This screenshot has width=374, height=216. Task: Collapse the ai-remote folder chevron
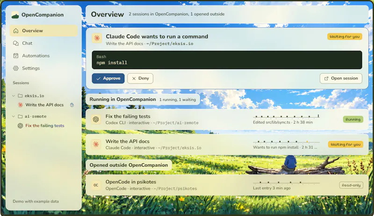tap(14, 117)
